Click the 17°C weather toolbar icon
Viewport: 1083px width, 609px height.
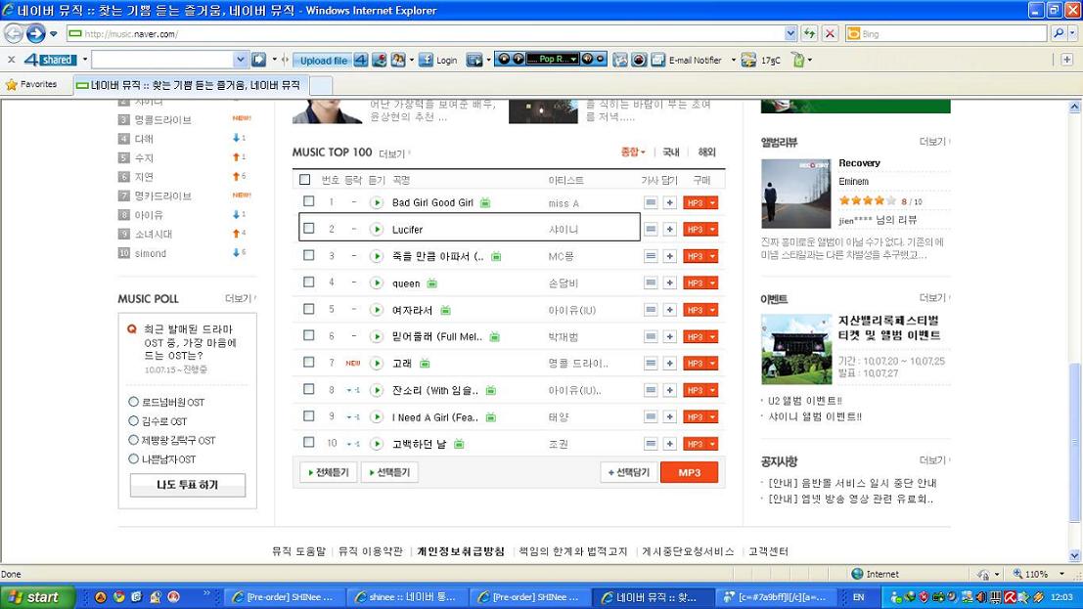pos(760,60)
